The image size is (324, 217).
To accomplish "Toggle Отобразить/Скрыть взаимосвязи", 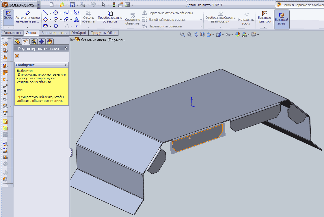I will (x=220, y=17).
